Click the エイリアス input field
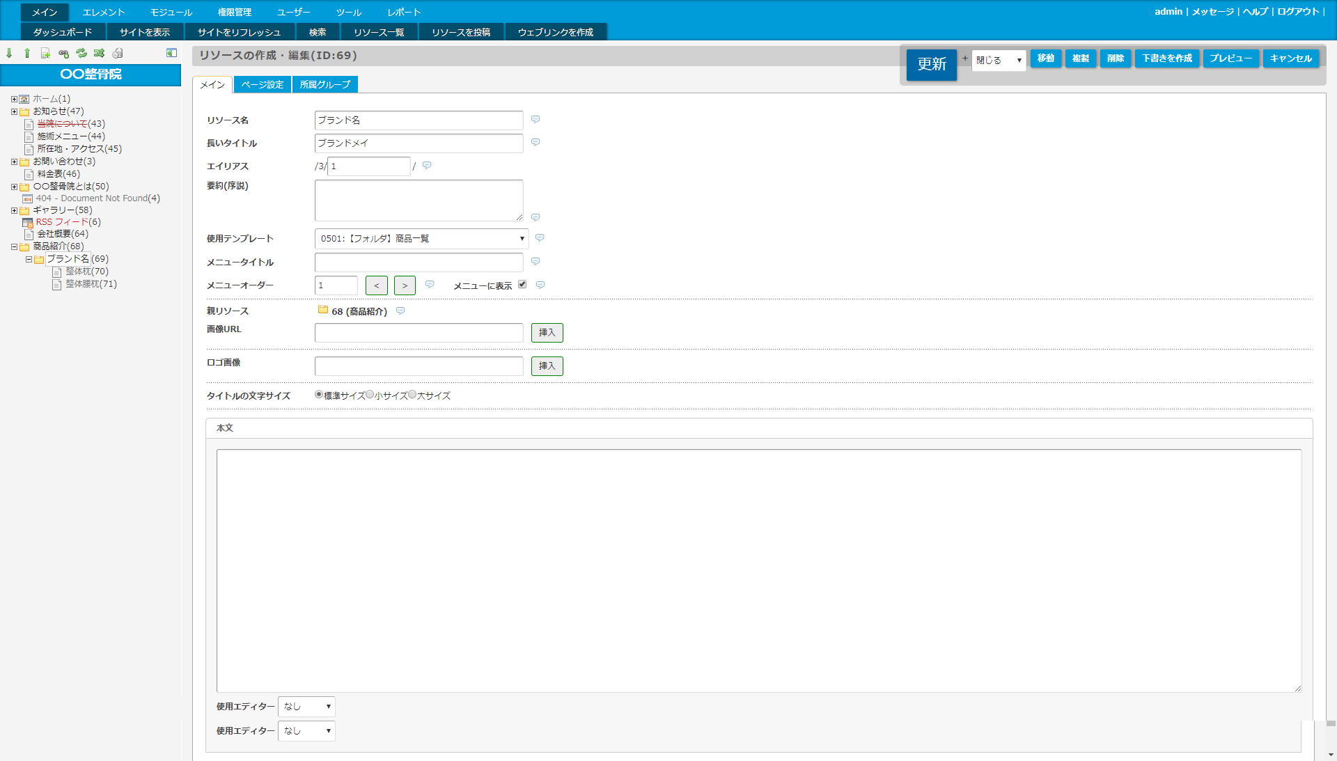Image resolution: width=1337 pixels, height=761 pixels. [368, 166]
